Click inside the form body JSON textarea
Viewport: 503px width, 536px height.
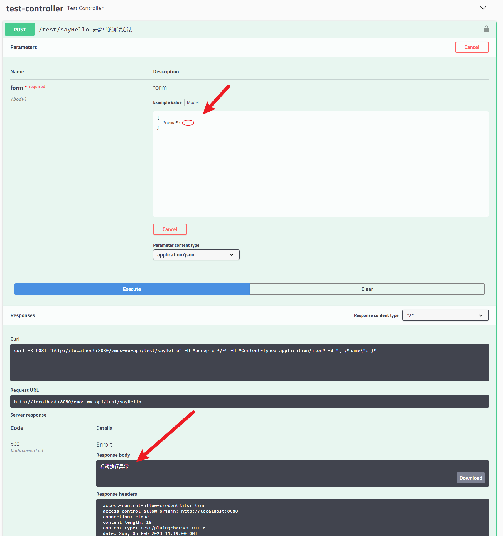[321, 164]
